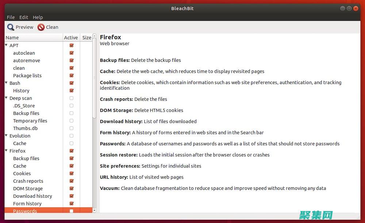Viewport: 365px width, 223px height.
Task: Sort list by the Size column header
Action: [87, 37]
